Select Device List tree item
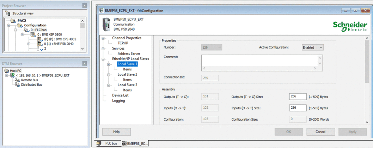The width and height of the screenshot is (373, 148). click(x=120, y=95)
